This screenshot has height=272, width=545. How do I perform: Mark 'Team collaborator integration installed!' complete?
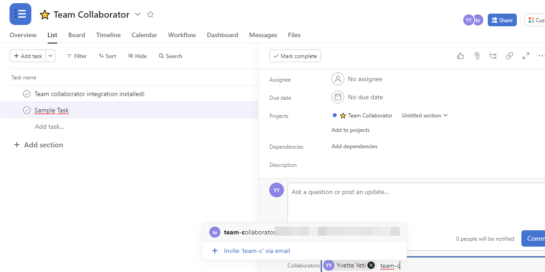[x=27, y=94]
